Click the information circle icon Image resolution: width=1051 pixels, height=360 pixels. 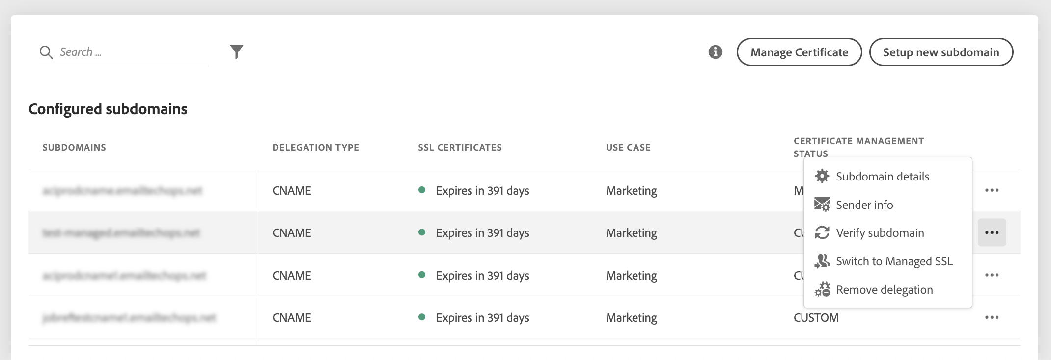715,52
